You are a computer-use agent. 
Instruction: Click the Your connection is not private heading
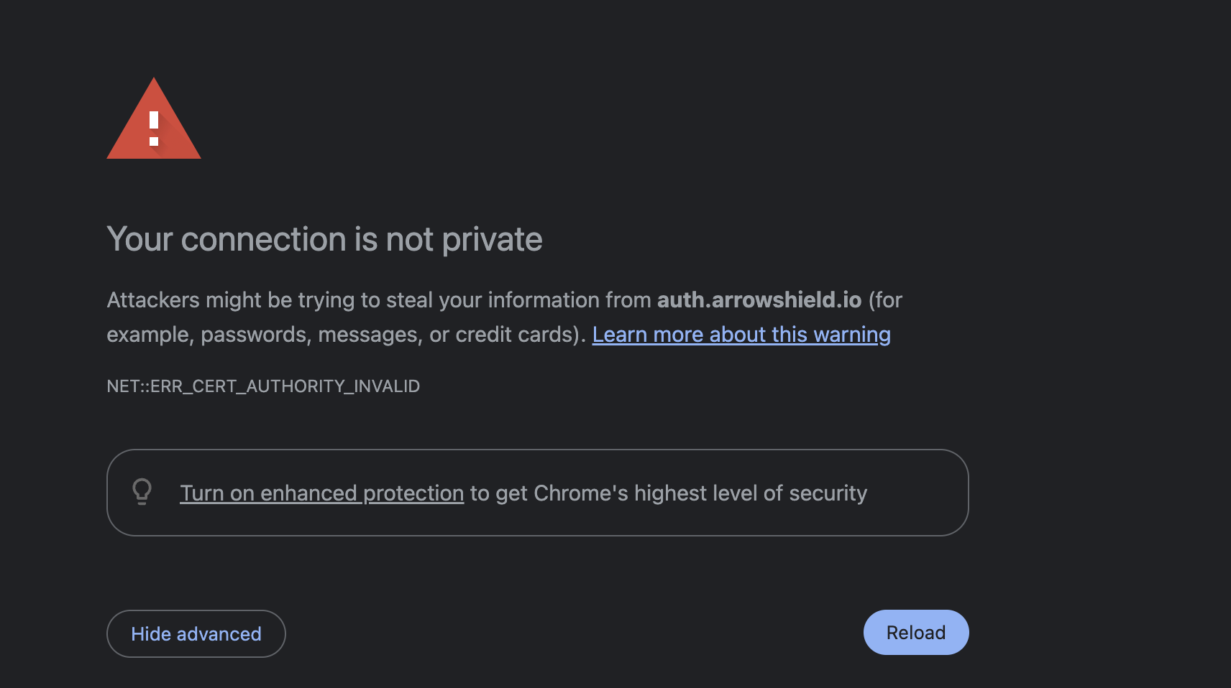point(324,239)
